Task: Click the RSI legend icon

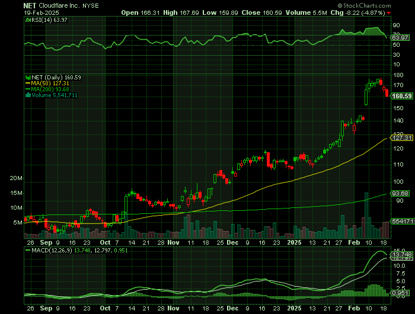Action: pyautogui.click(x=28, y=20)
